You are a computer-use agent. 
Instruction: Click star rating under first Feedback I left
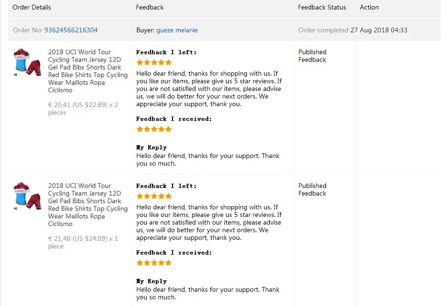(x=154, y=62)
